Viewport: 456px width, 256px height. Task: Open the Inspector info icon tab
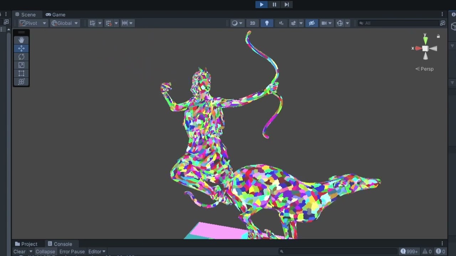(x=454, y=15)
